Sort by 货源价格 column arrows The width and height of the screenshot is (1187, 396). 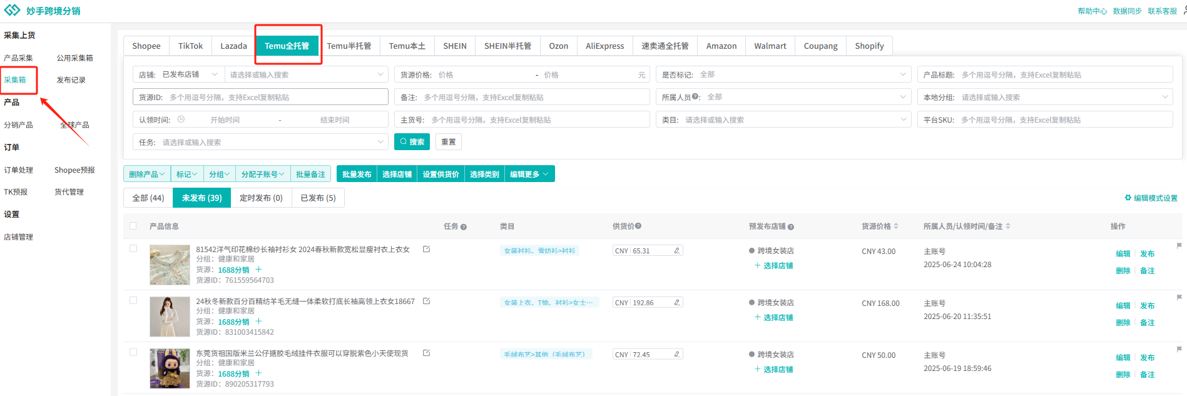coord(896,226)
